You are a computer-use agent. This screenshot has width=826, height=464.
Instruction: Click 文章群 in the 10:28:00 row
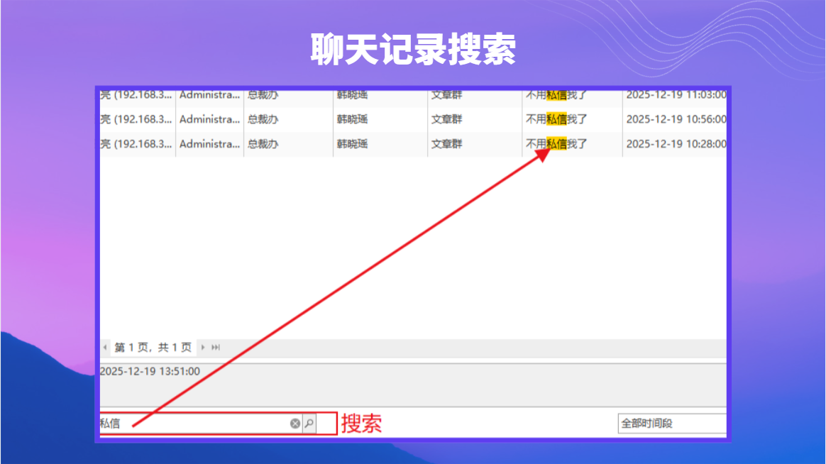point(447,144)
